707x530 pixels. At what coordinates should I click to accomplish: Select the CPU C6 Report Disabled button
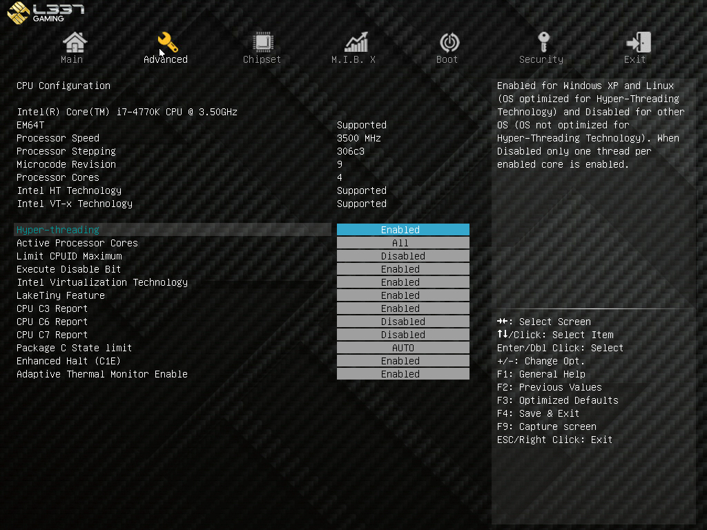tap(403, 322)
